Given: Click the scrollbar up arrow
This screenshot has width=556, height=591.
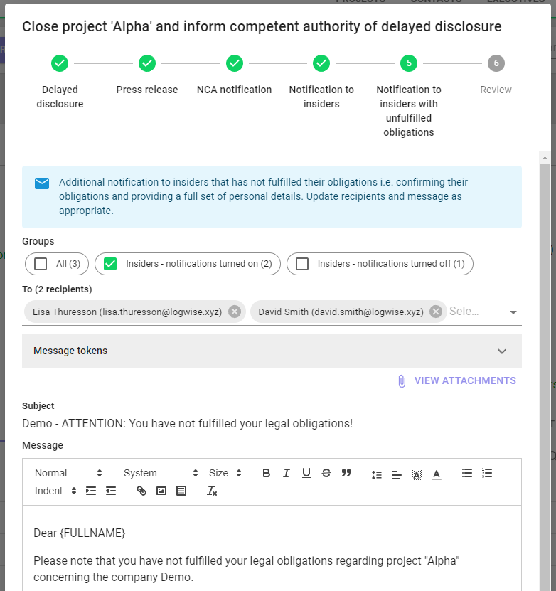Looking at the screenshot, I should pyautogui.click(x=545, y=158).
